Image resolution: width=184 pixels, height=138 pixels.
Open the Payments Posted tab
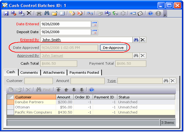click(x=84, y=73)
